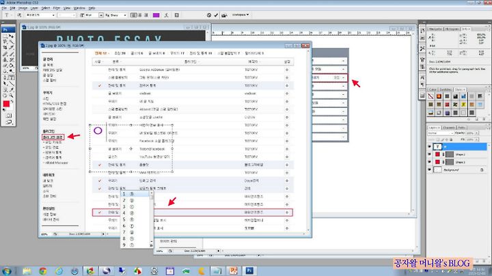The width and height of the screenshot is (492, 276).
Task: Change screen mode from toolbox bottom
Action: (x=8, y=122)
